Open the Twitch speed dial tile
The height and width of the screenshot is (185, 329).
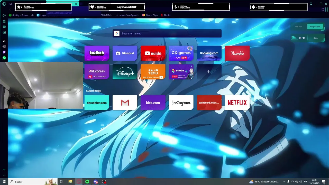click(97, 53)
